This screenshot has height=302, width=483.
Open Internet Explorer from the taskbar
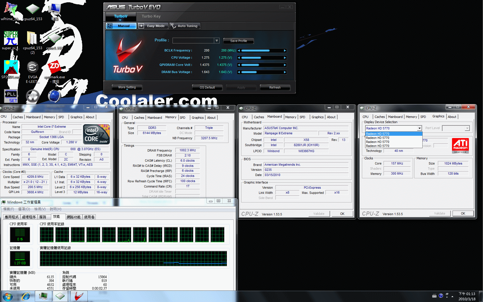(26, 296)
